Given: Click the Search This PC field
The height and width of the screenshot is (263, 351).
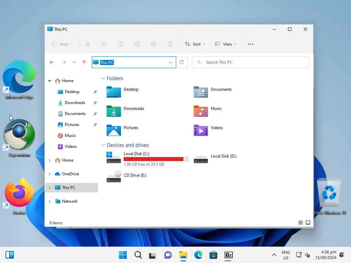Looking at the screenshot, I should 251,62.
